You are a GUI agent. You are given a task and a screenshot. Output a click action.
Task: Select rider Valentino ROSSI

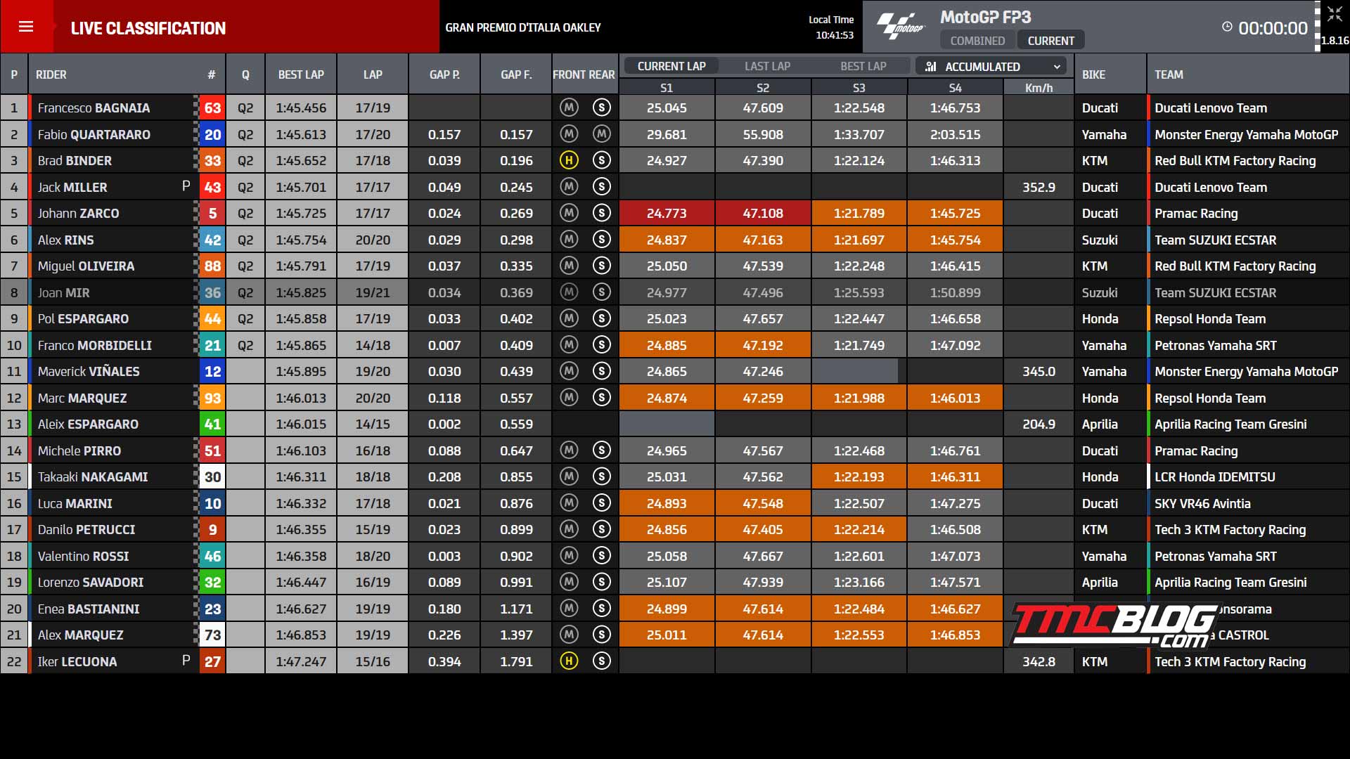[83, 556]
